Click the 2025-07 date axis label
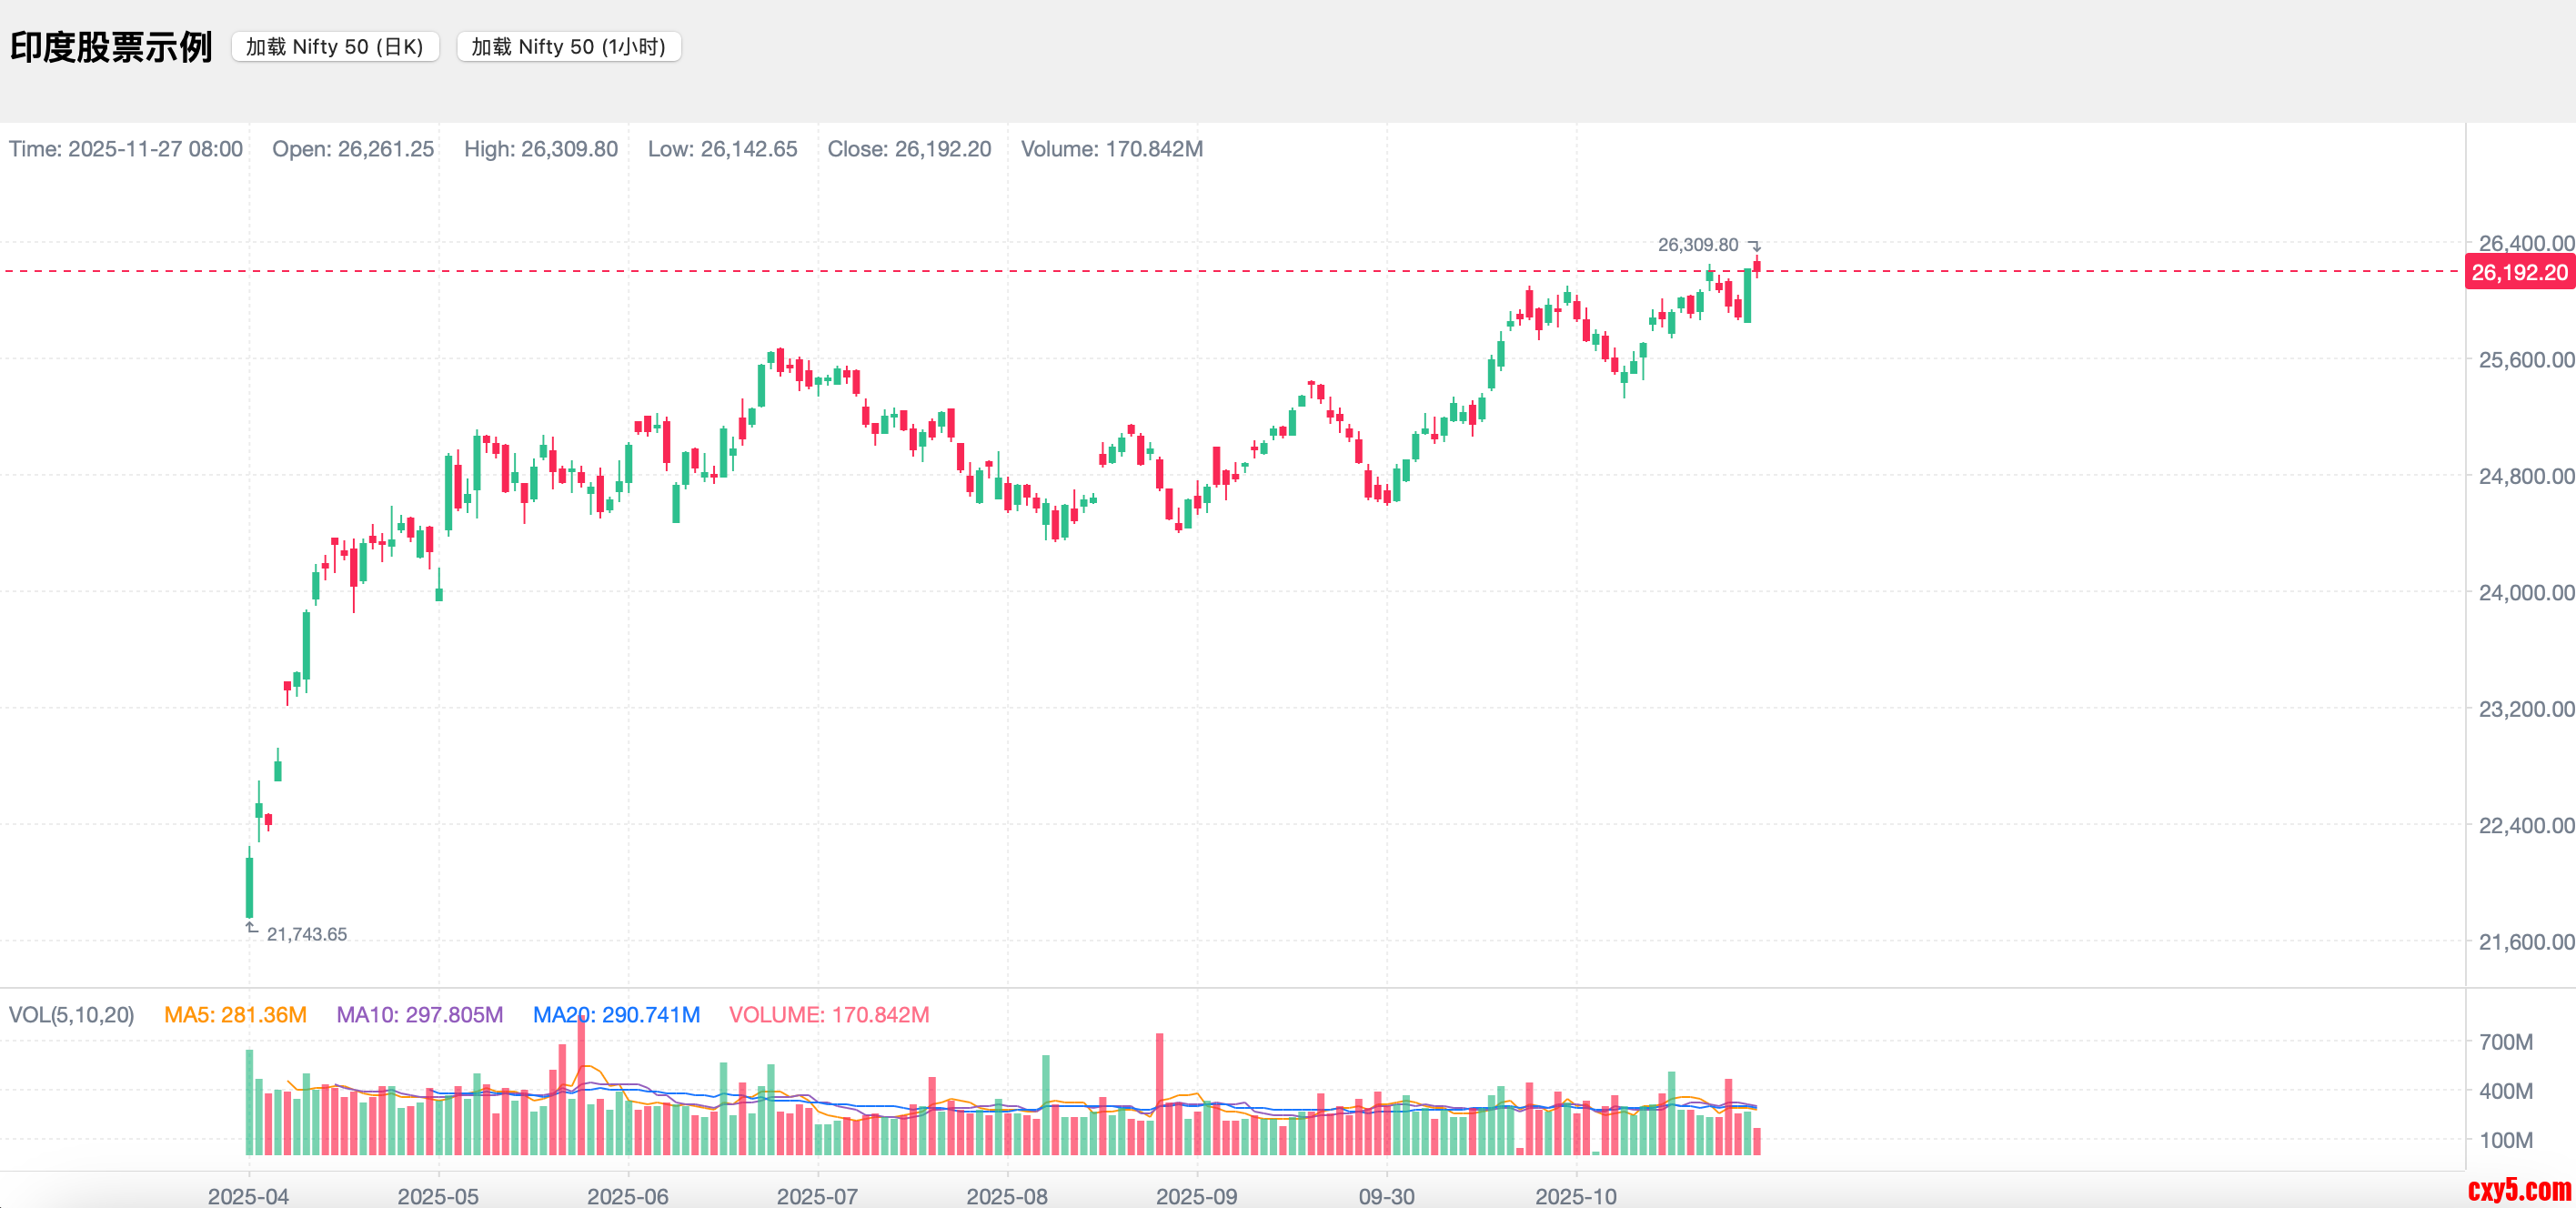Viewport: 2576px width, 1208px height. [817, 1196]
